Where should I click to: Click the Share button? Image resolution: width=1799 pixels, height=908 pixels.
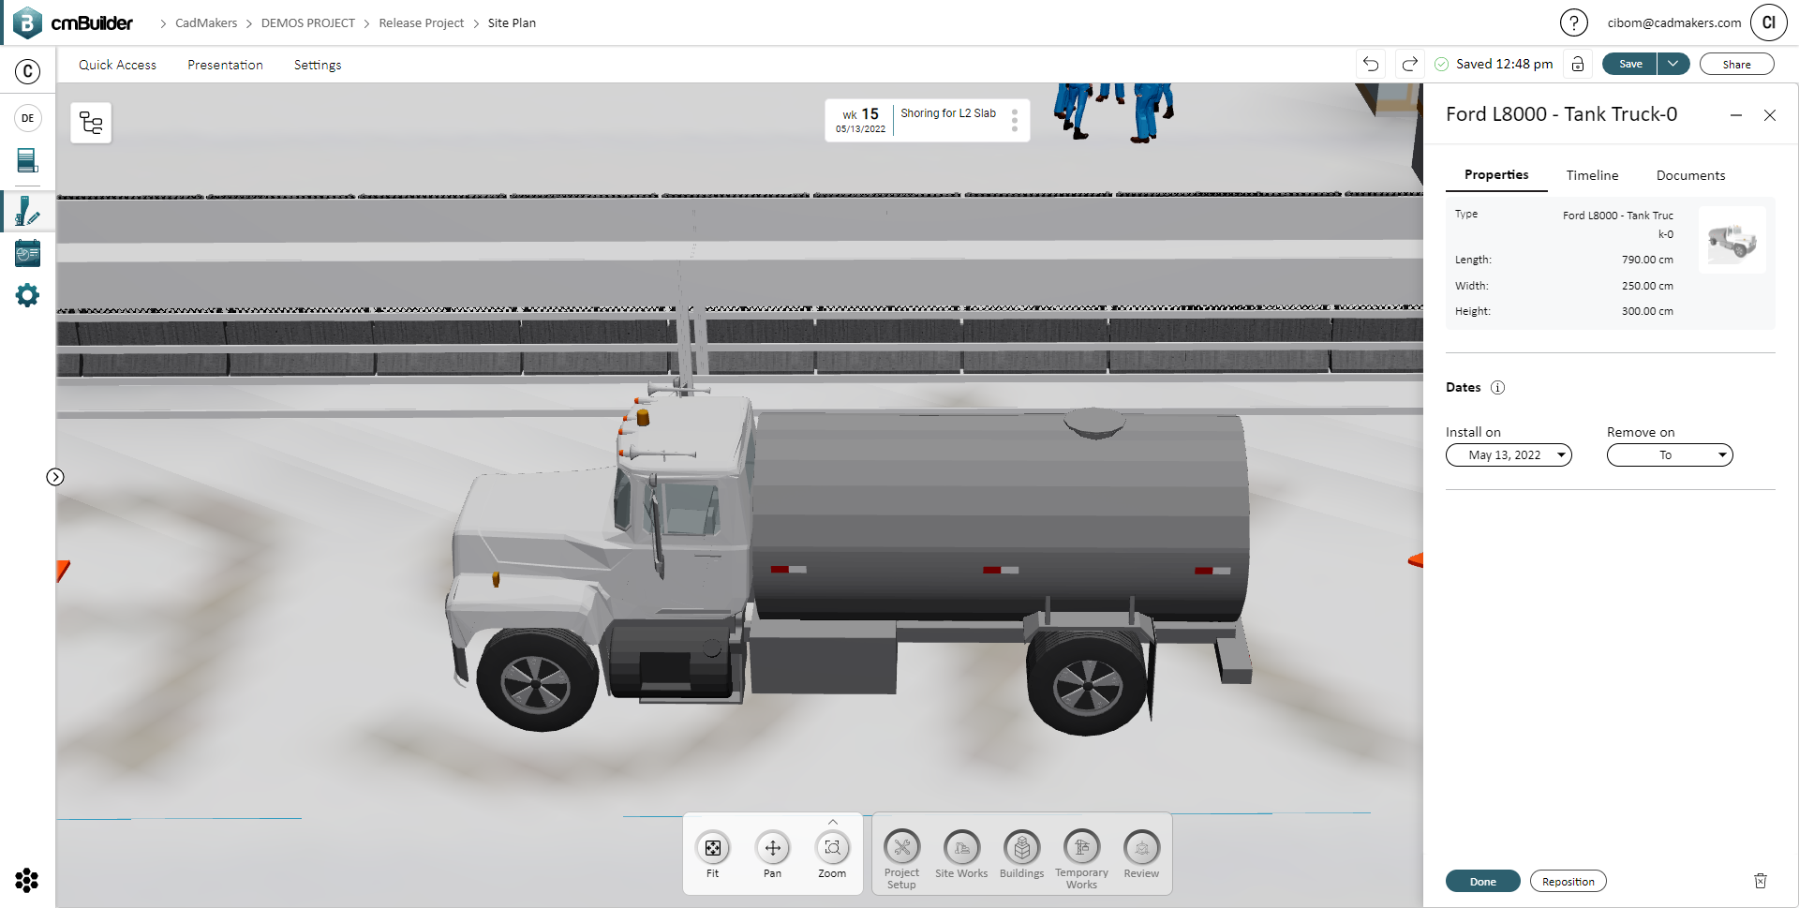click(x=1736, y=64)
